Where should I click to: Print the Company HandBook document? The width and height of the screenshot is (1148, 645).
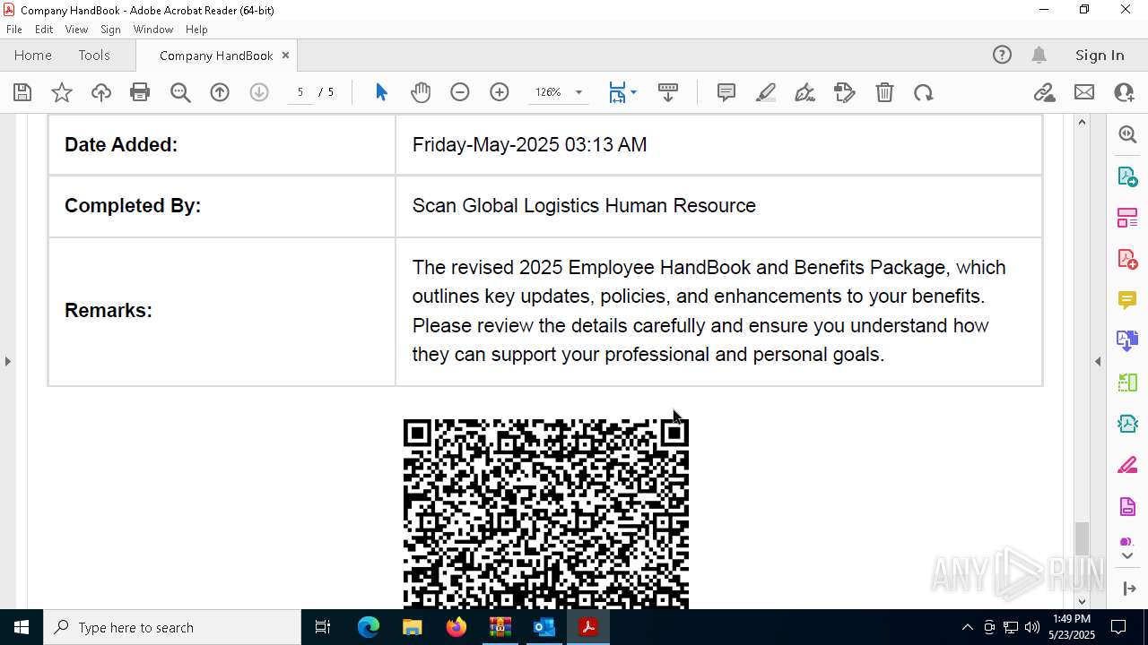[140, 92]
